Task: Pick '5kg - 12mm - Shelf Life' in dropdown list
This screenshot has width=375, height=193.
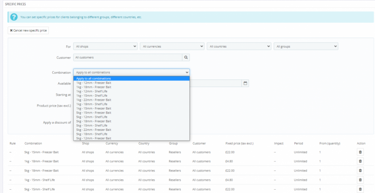Action: (x=91, y=117)
